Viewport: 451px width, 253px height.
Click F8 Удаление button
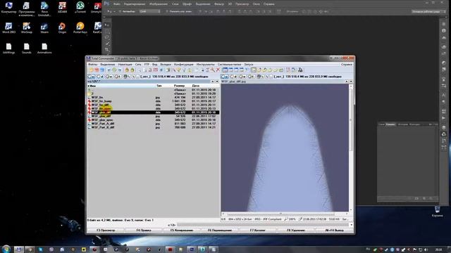tap(296, 231)
